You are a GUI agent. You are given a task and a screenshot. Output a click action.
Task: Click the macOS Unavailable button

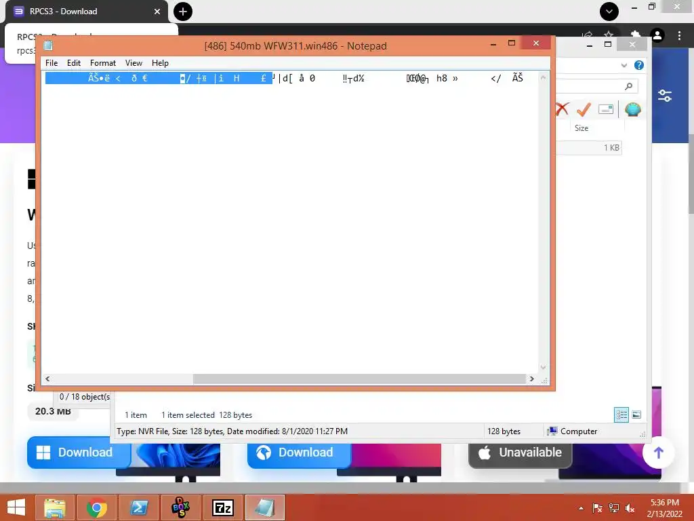tap(520, 452)
